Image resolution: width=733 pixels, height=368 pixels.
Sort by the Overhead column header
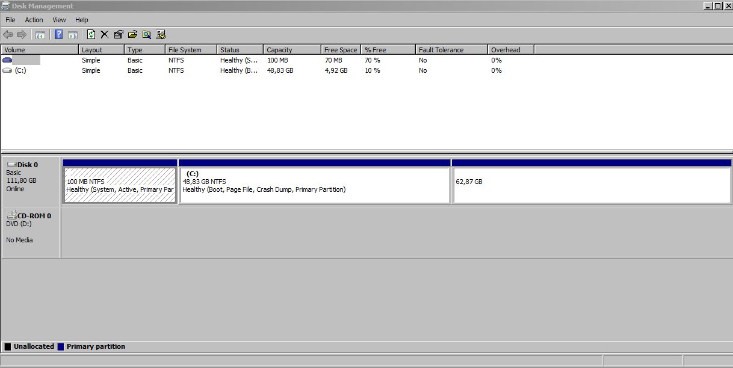pos(511,50)
